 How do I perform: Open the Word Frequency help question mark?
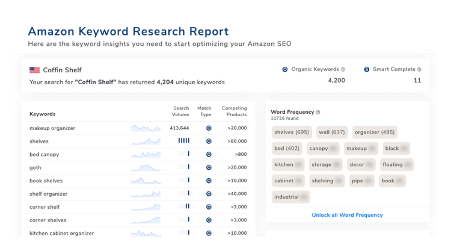(x=318, y=113)
